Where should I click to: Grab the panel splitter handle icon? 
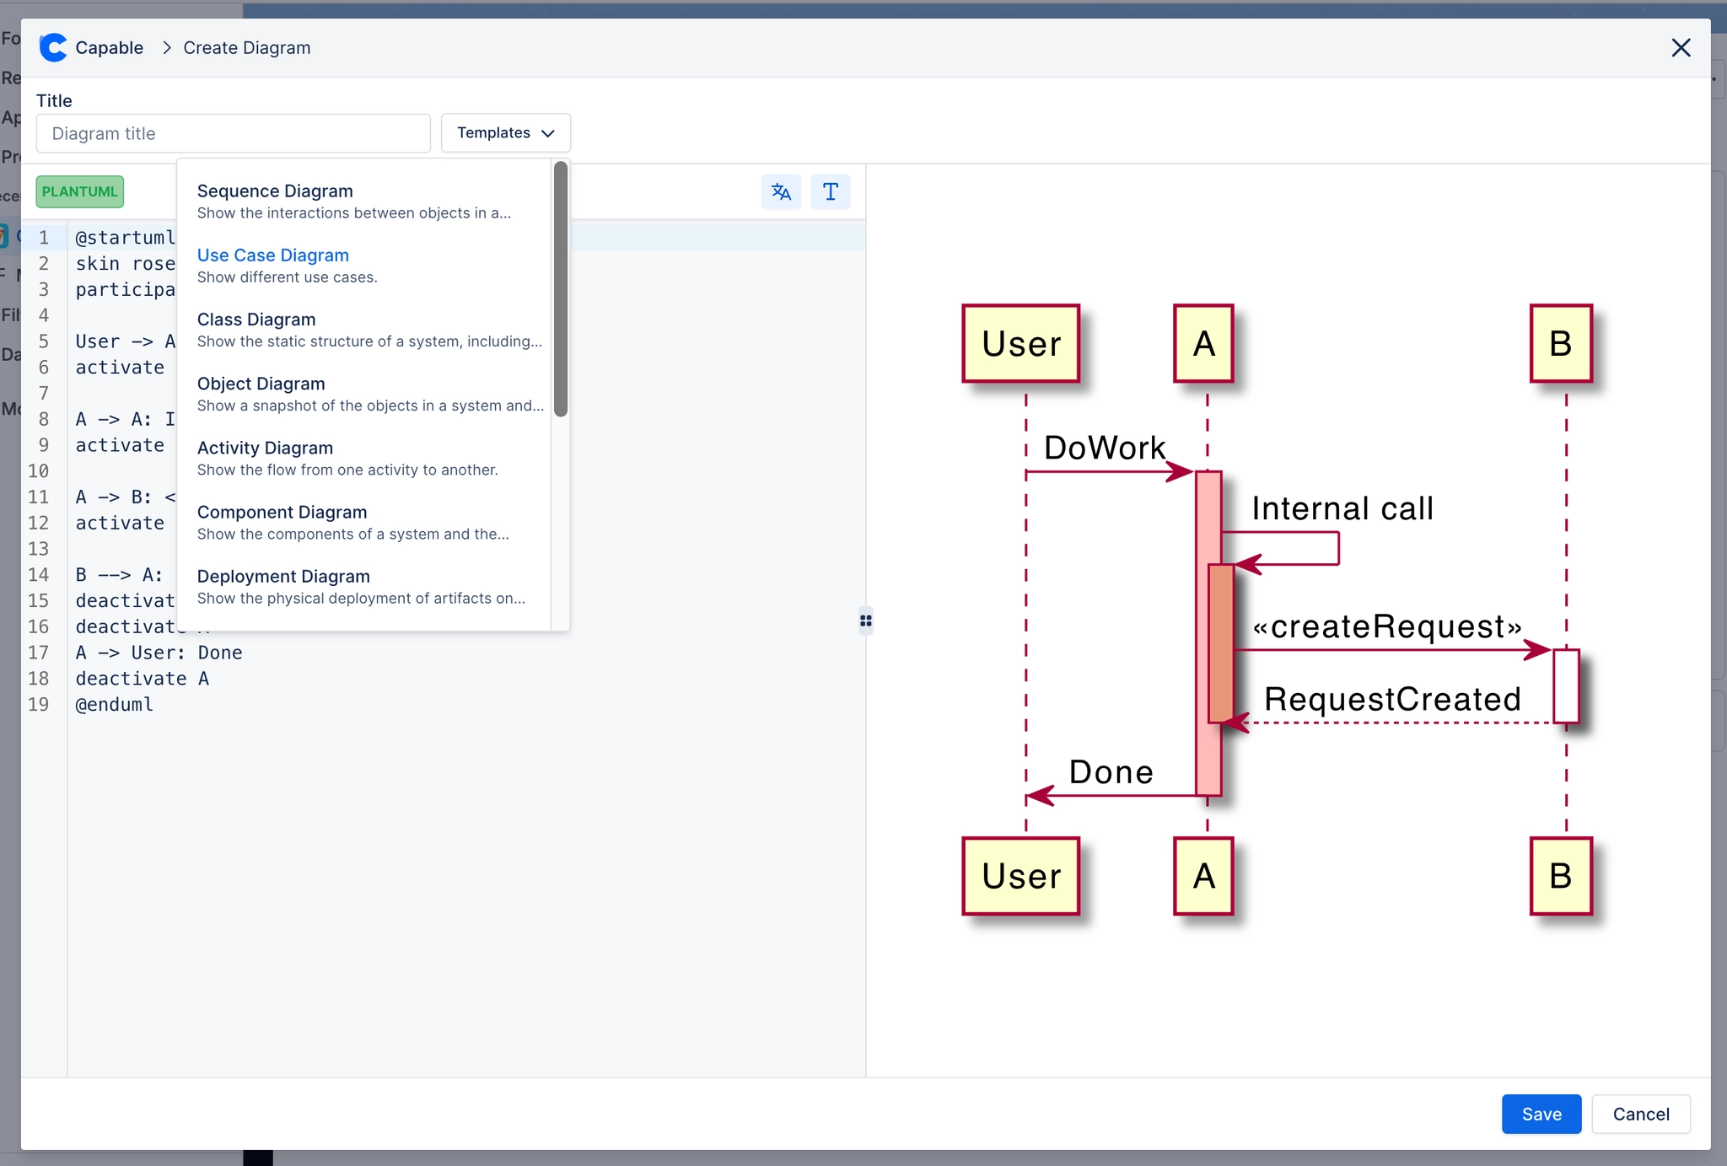[866, 621]
